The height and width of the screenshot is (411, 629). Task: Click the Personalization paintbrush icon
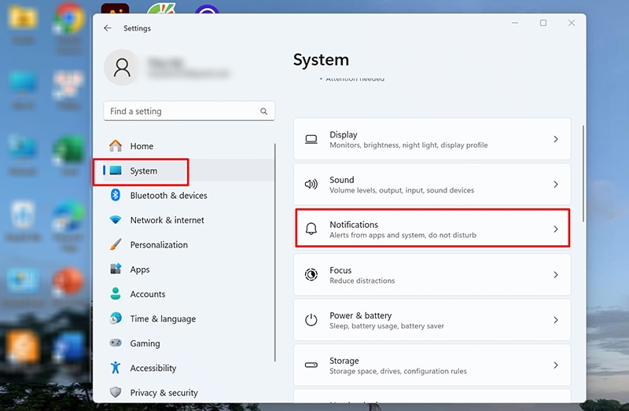(116, 244)
